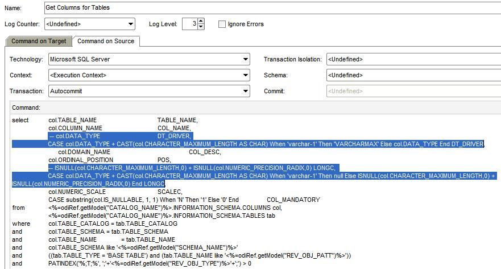The height and width of the screenshot is (269, 501).
Task: Click 'col.NUMERIC_SCALE' in the command
Action: click(x=77, y=192)
